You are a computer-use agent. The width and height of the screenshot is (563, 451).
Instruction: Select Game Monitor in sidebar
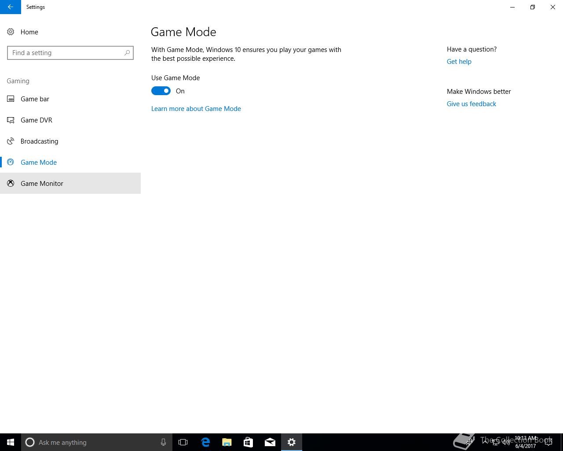coord(70,183)
